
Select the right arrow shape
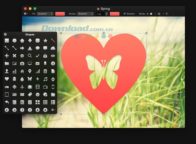[22, 48]
